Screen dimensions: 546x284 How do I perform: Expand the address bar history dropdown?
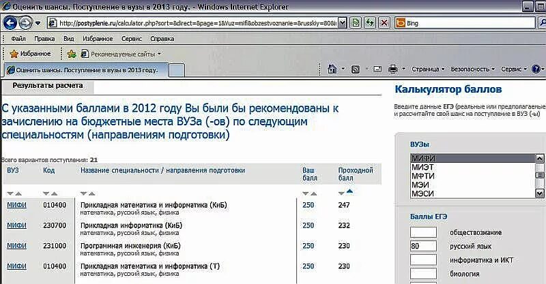pyautogui.click(x=343, y=23)
